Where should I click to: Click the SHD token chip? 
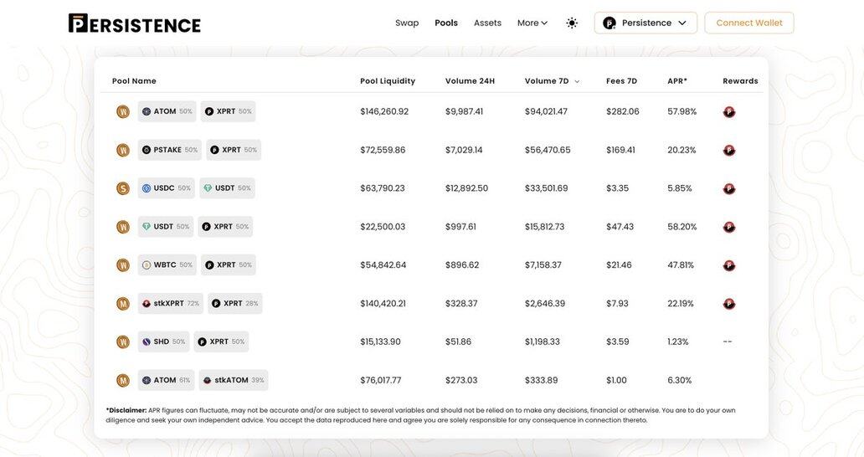pos(163,342)
